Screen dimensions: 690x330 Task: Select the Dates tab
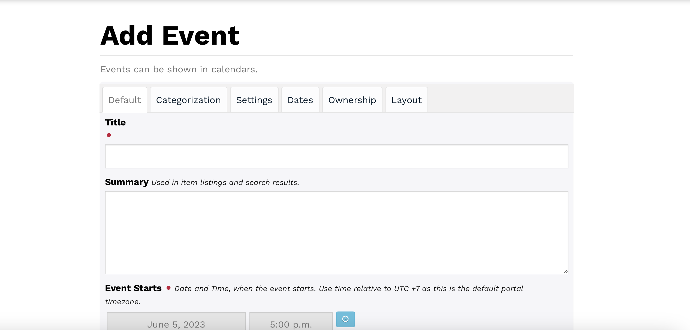click(x=300, y=100)
